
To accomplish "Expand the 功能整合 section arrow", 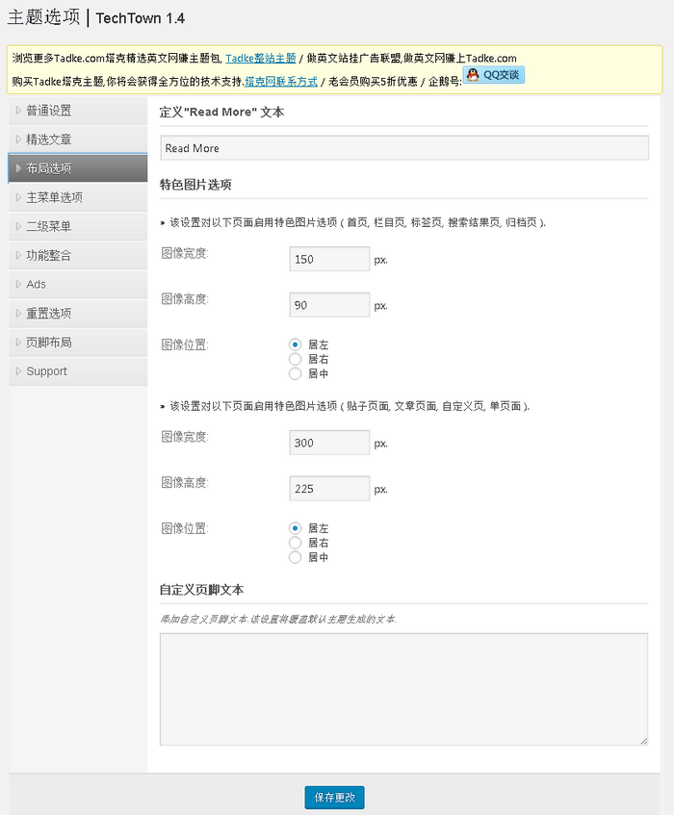I will (x=18, y=255).
